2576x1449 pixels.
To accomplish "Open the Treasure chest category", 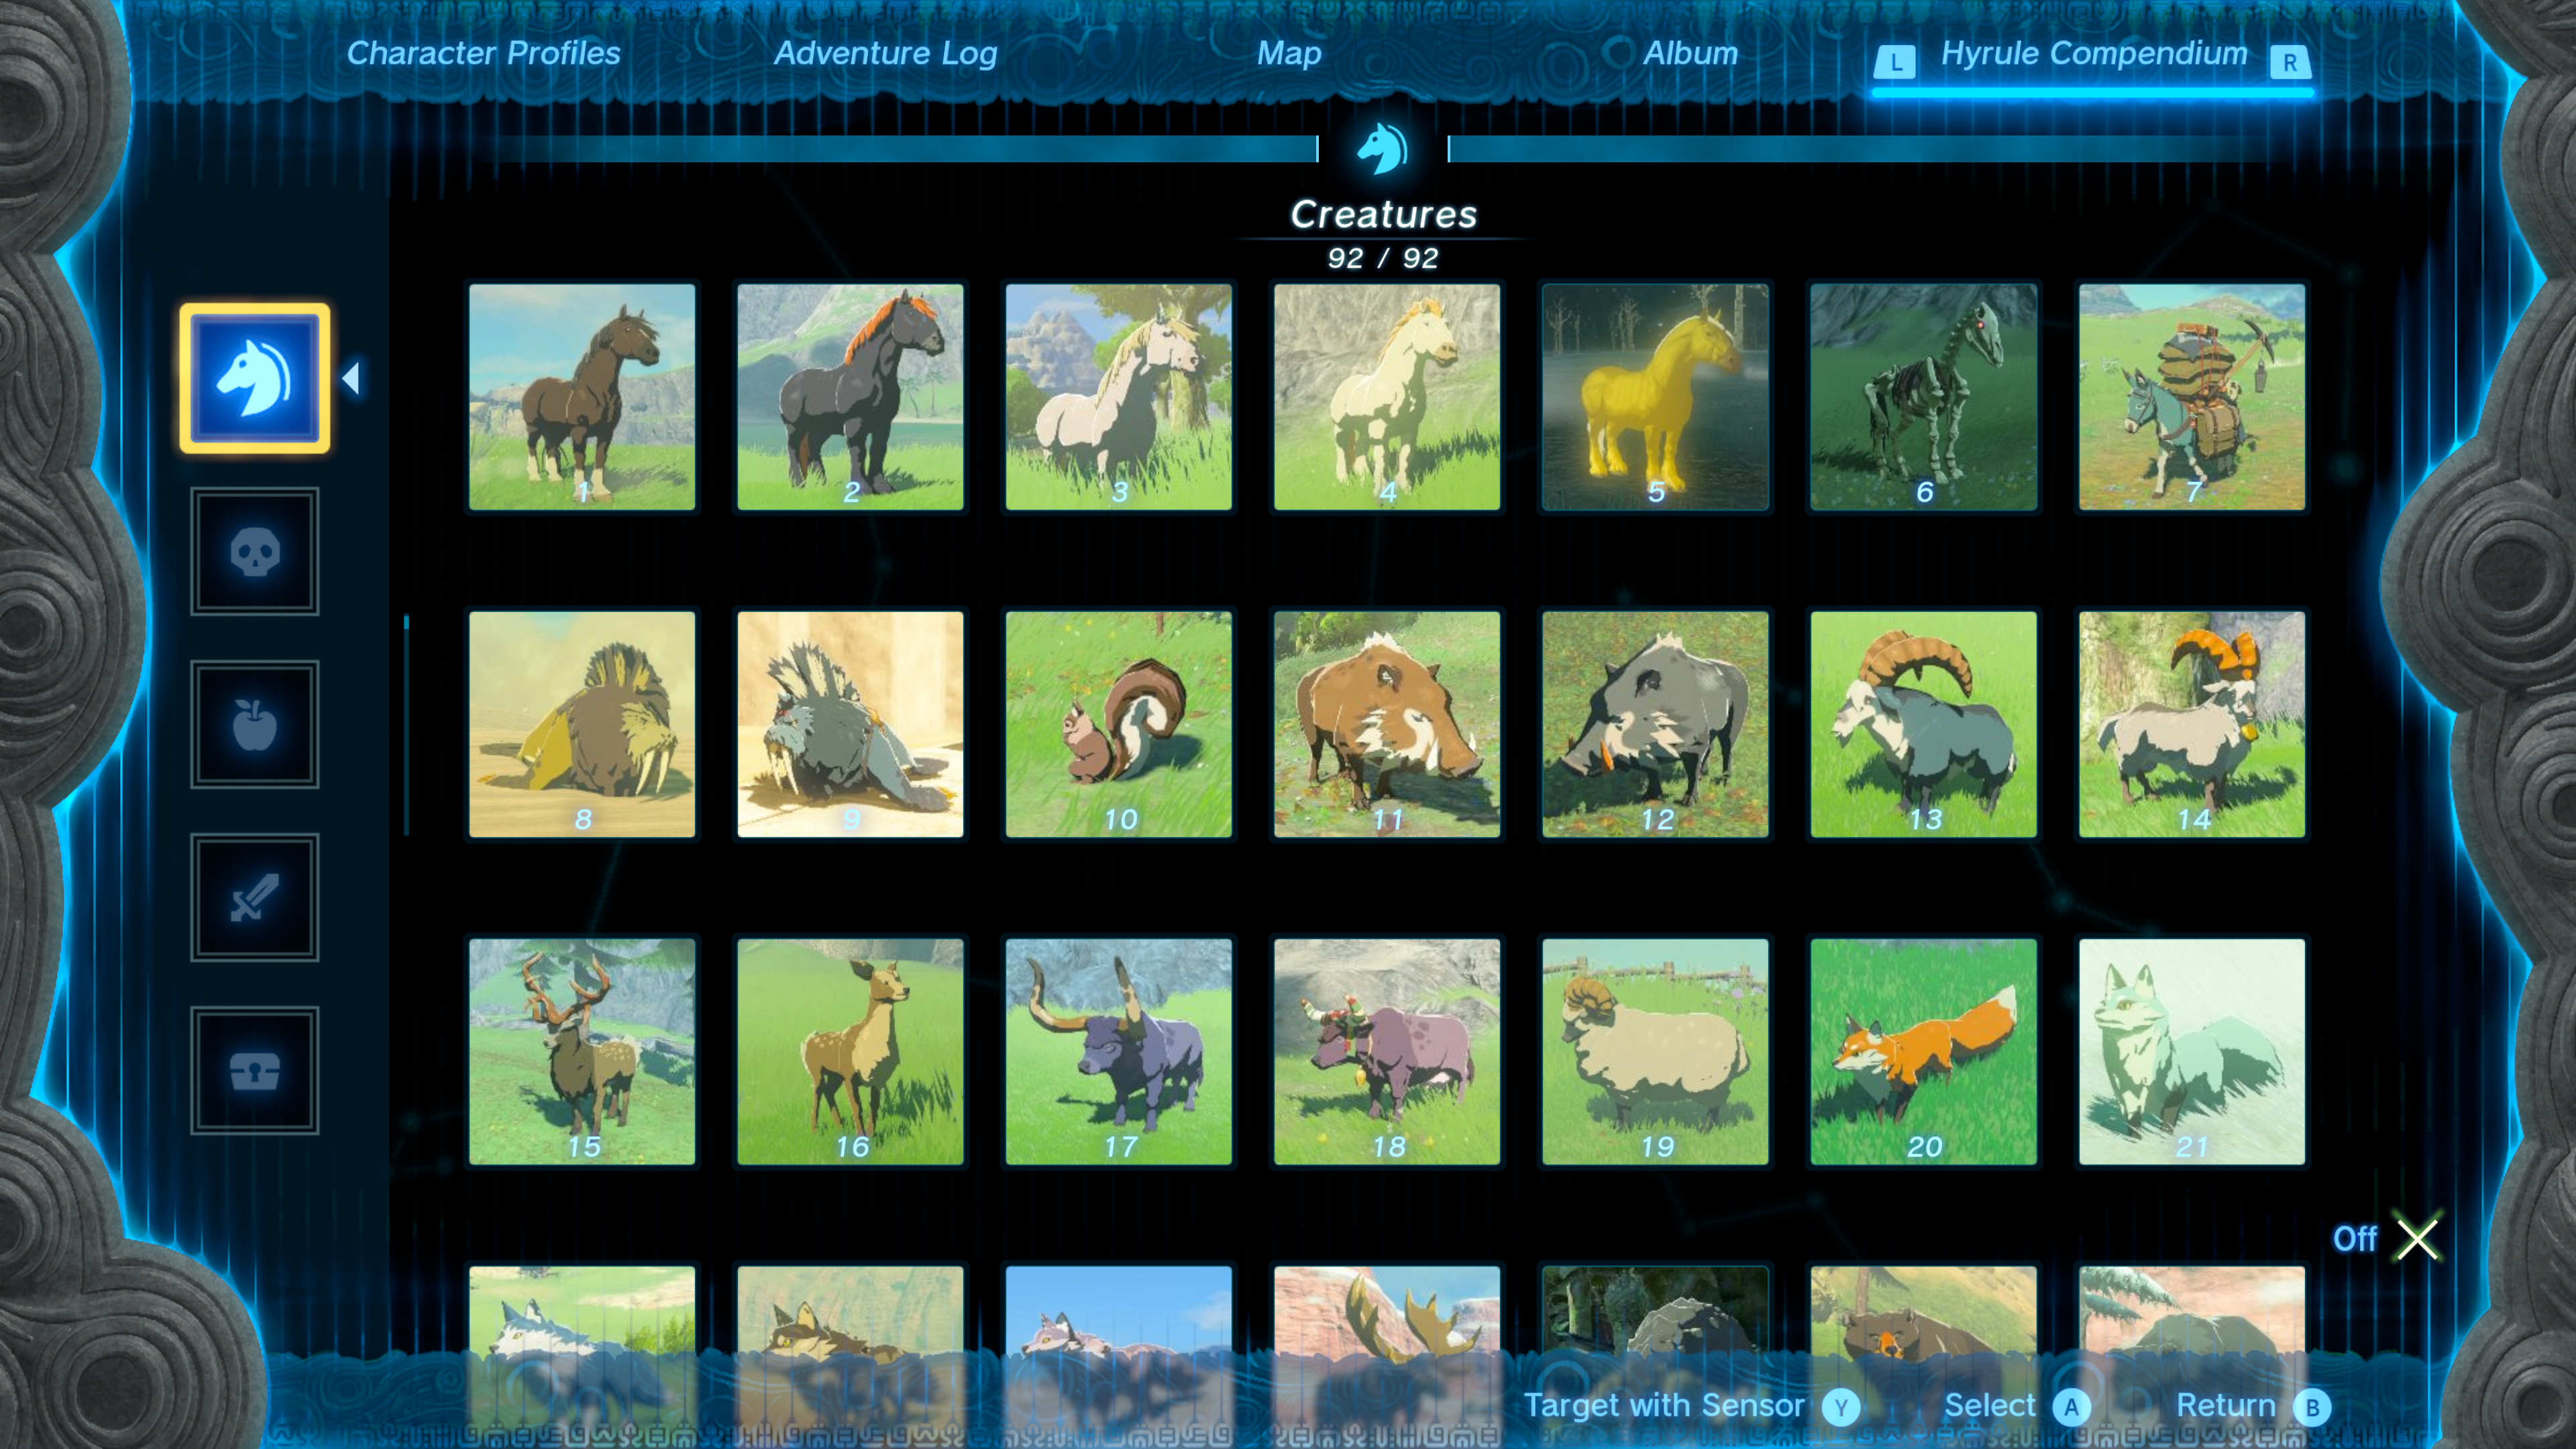I will 254,1070.
